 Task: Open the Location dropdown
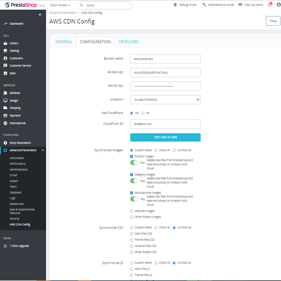click(x=165, y=99)
